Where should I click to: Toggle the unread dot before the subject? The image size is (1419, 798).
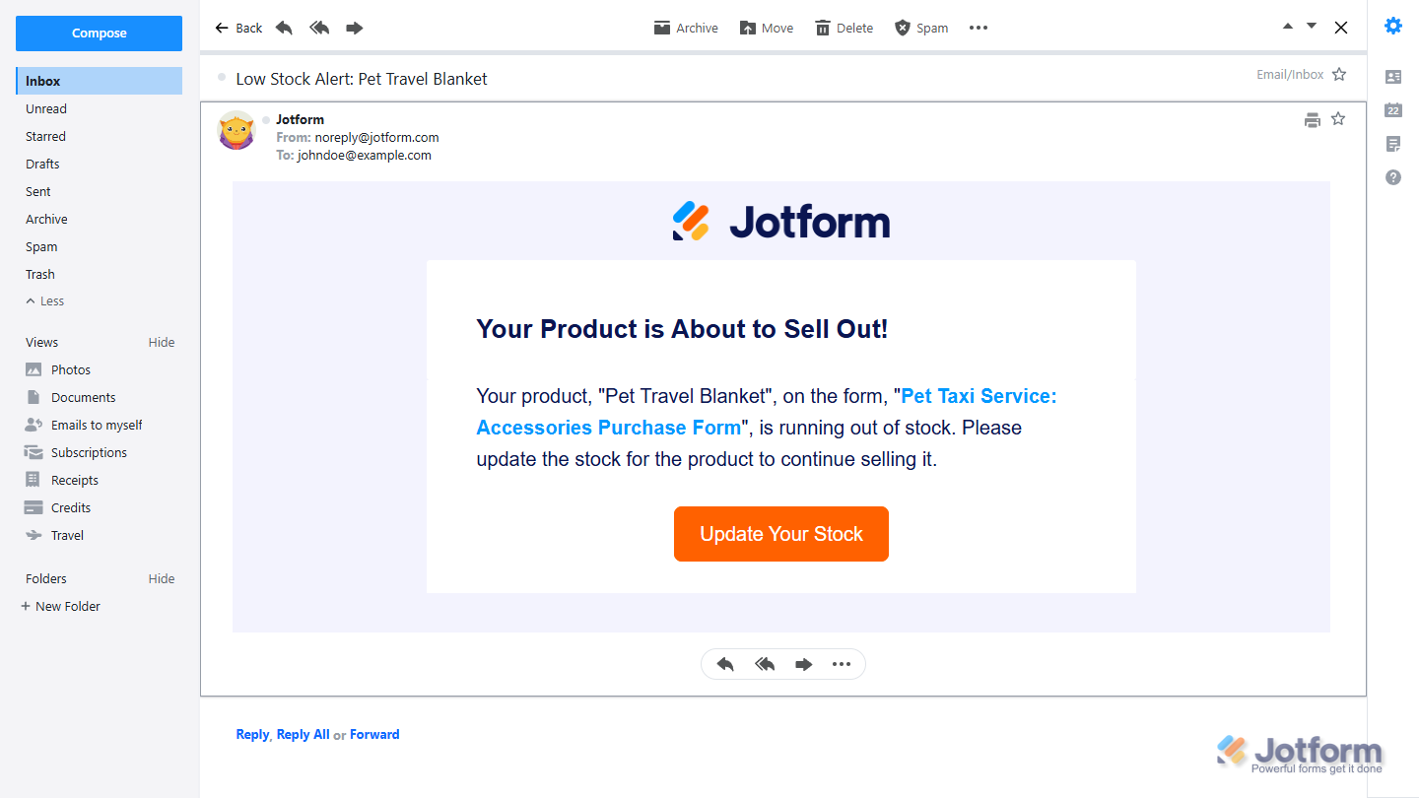(222, 77)
